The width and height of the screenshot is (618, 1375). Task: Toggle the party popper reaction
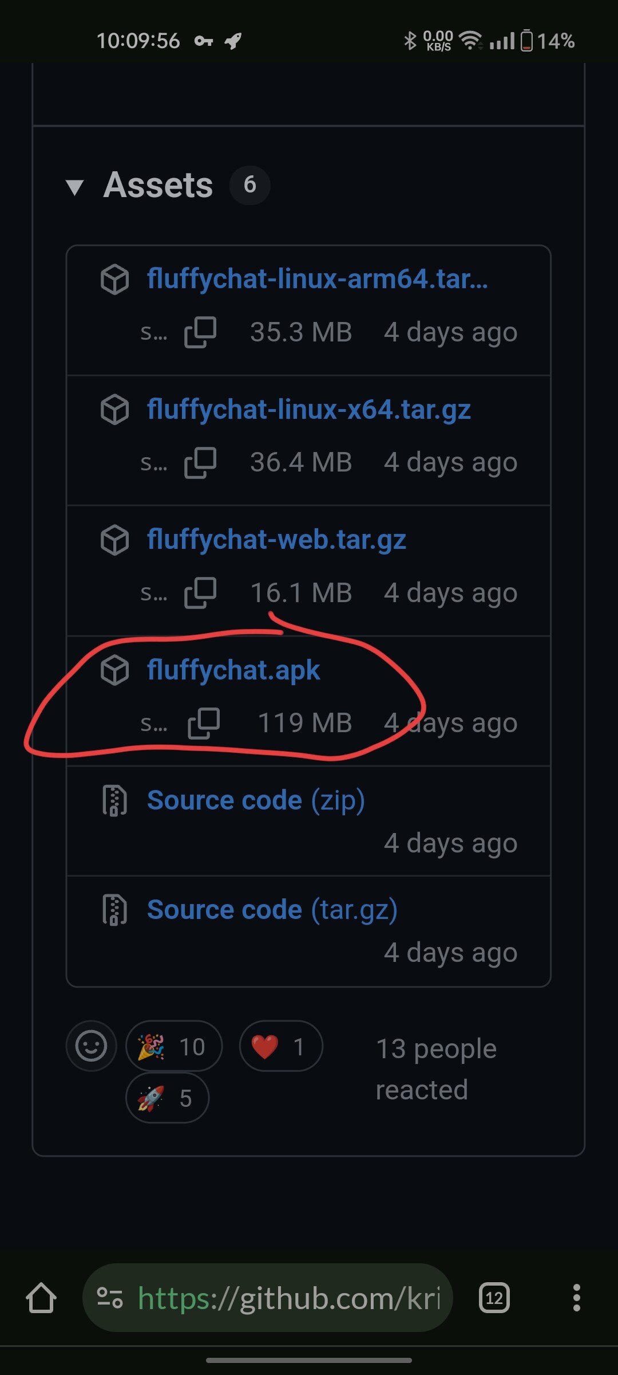tap(173, 1046)
